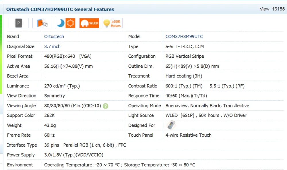Click the Diagonal Size row label
Image resolution: width=287 pixels, height=170 pixels.
[x=21, y=47]
